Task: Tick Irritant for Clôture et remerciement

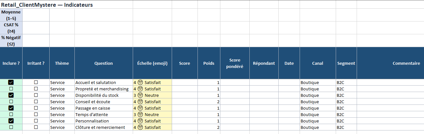Action: click(x=36, y=127)
